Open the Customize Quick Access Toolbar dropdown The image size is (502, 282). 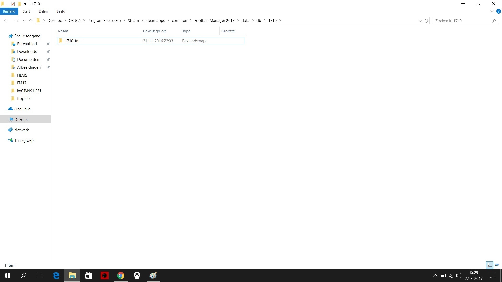pos(25,4)
